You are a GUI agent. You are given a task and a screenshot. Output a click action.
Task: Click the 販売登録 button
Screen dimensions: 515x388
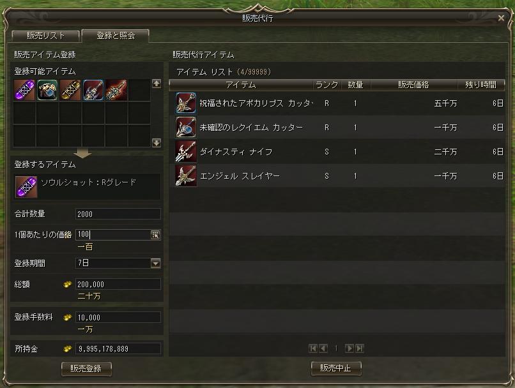(x=86, y=369)
